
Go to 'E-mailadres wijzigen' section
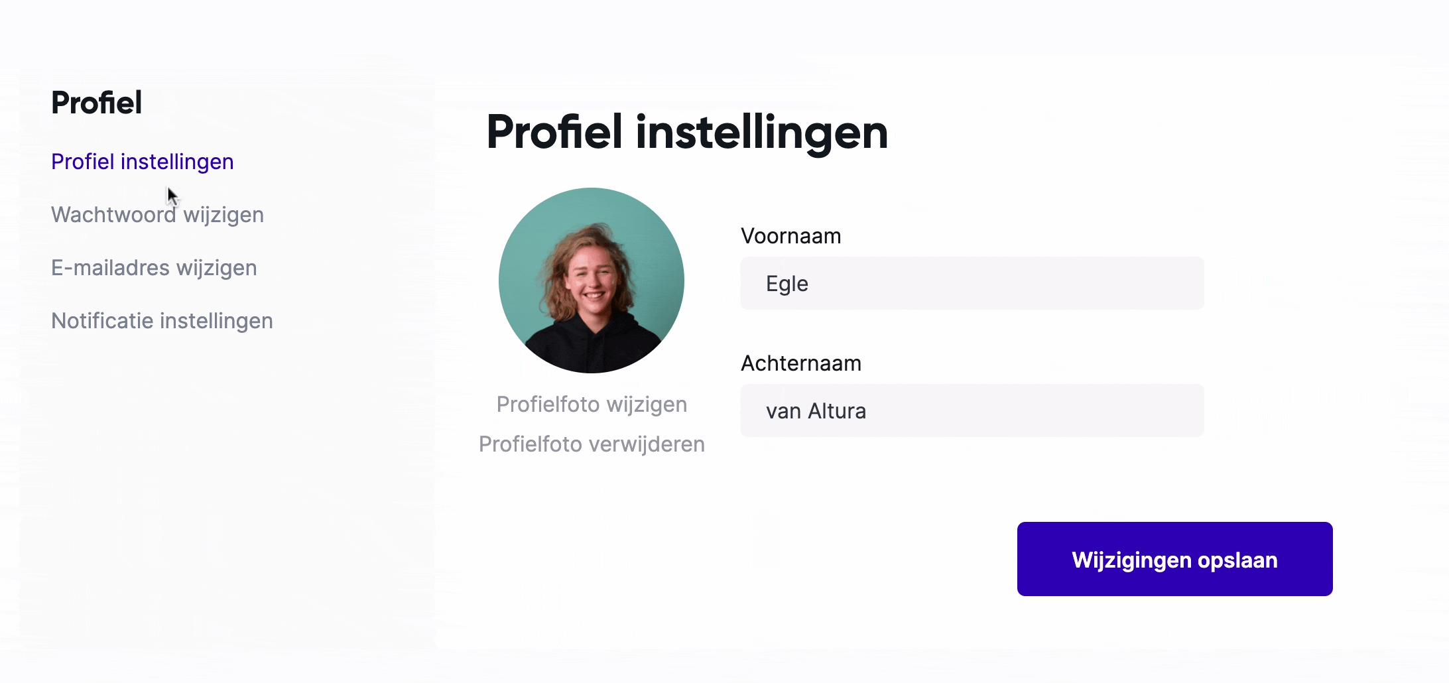click(154, 268)
